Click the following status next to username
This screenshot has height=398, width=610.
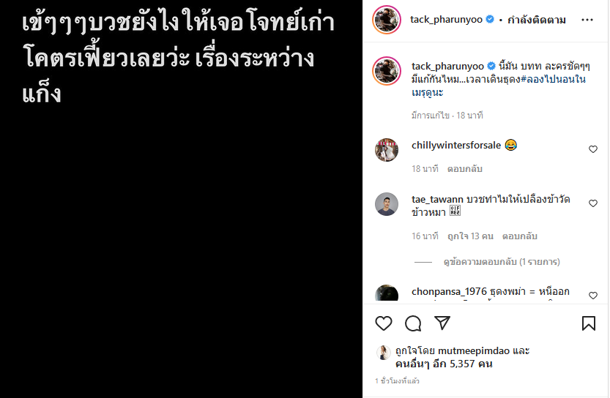coord(537,20)
